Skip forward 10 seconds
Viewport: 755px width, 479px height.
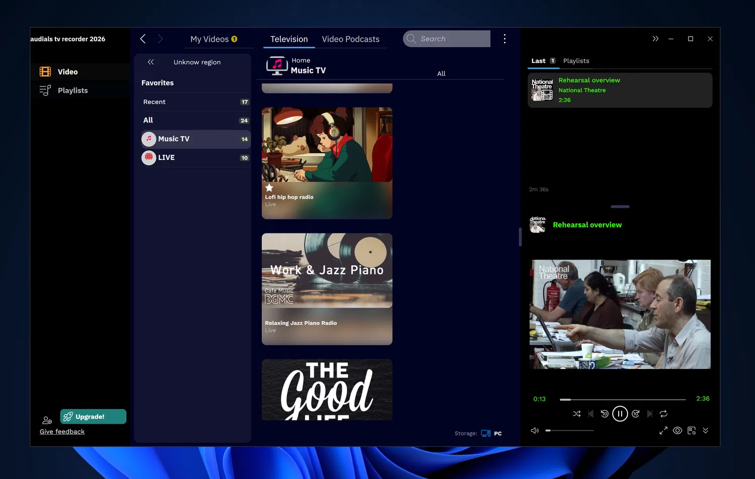click(x=636, y=414)
